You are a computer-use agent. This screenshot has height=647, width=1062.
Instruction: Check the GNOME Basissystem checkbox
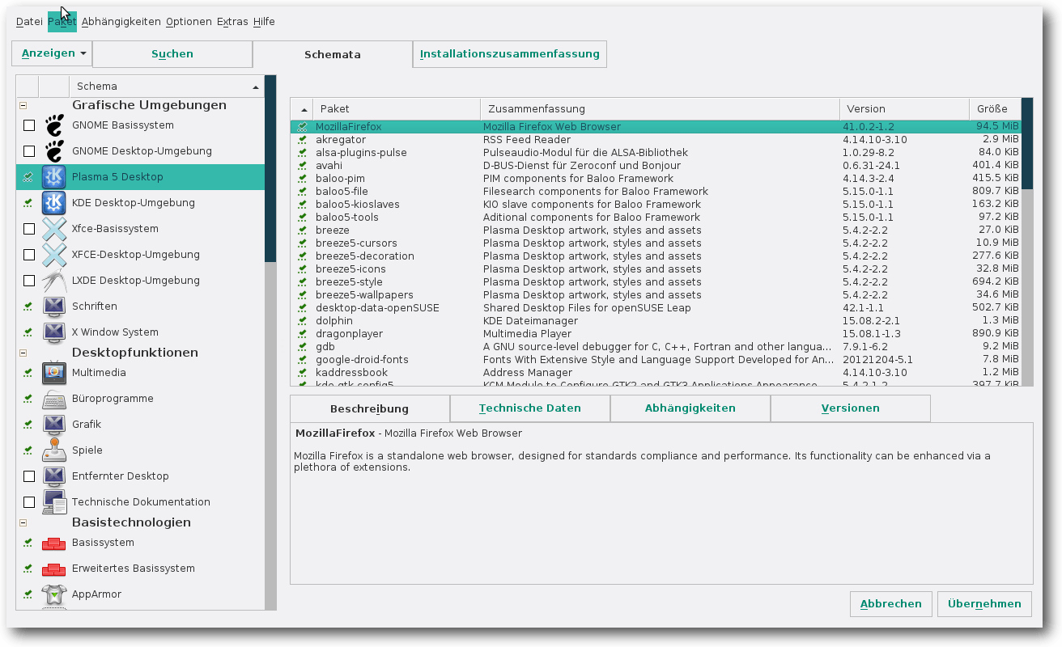tap(29, 125)
